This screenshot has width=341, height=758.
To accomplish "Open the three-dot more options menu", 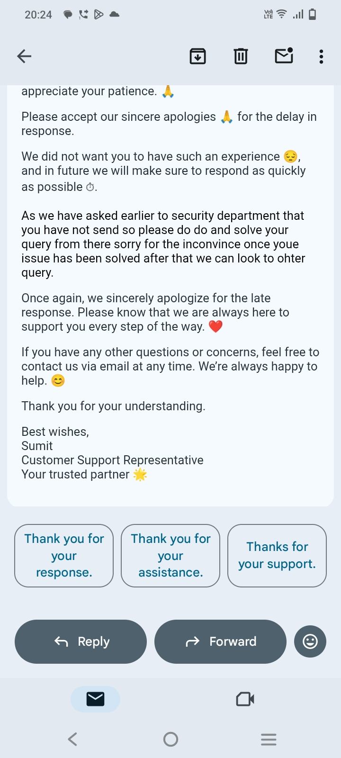I will point(321,56).
